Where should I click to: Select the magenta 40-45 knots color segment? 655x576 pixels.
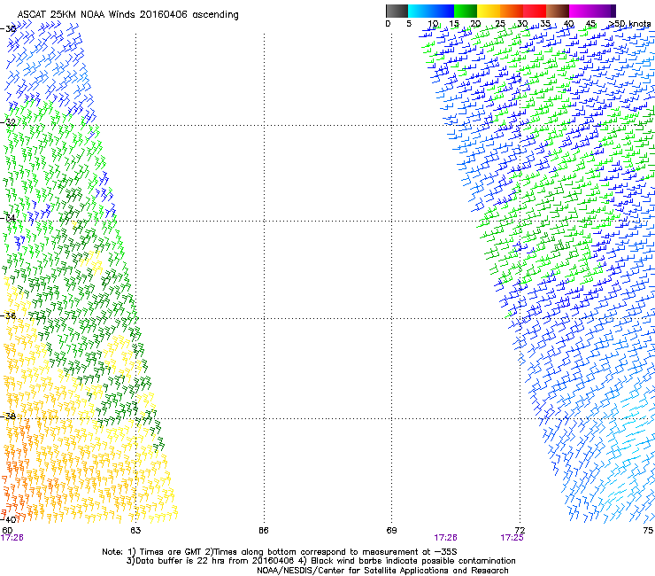[x=581, y=11]
